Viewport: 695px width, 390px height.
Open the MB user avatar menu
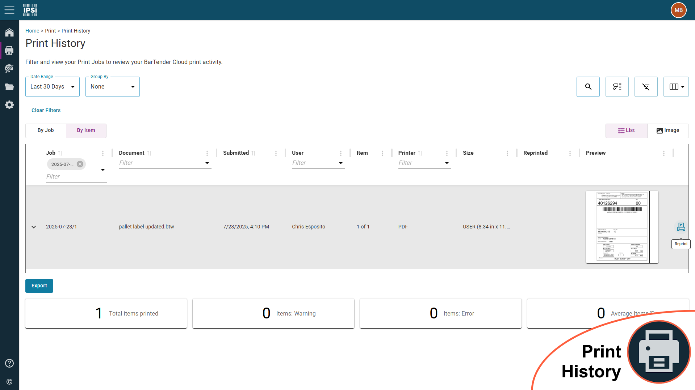pos(678,10)
